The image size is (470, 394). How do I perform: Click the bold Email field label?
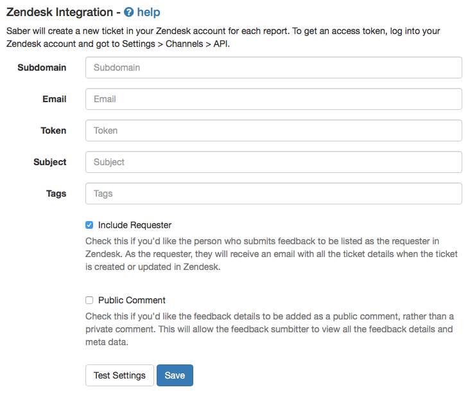tap(54, 99)
